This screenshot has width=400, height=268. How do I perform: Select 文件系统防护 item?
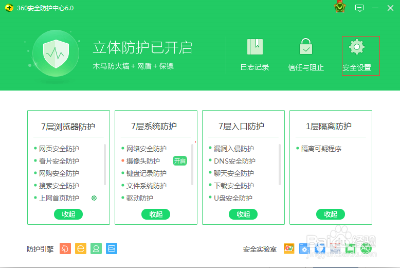(x=147, y=186)
